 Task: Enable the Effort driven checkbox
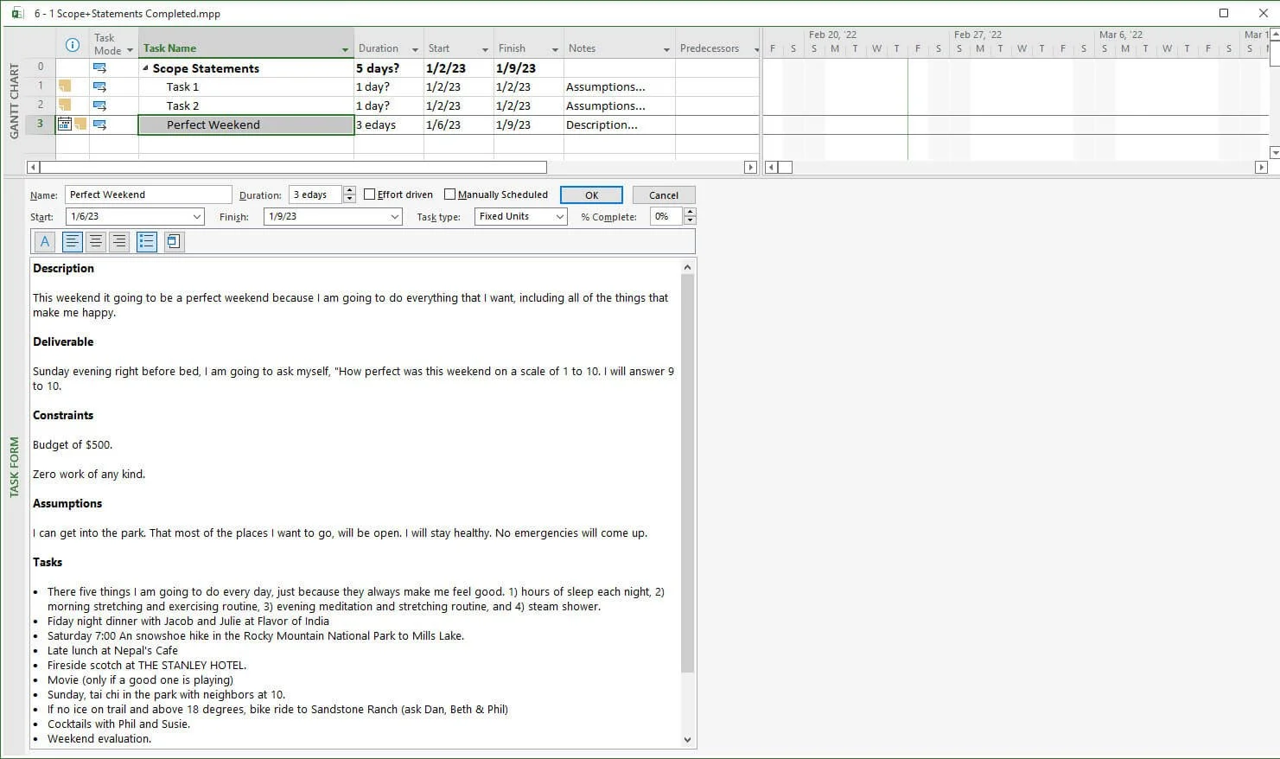coord(370,194)
